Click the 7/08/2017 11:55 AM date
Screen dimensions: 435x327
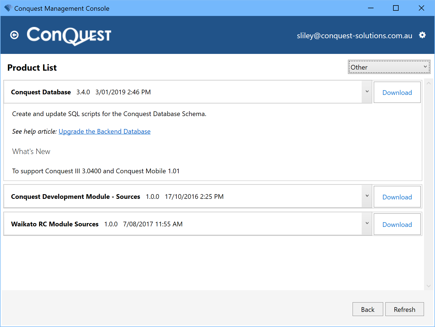coord(153,224)
